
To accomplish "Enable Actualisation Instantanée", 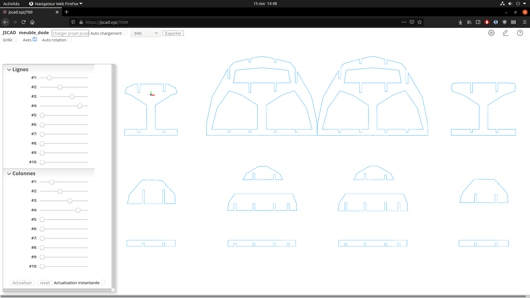I will click(x=103, y=282).
